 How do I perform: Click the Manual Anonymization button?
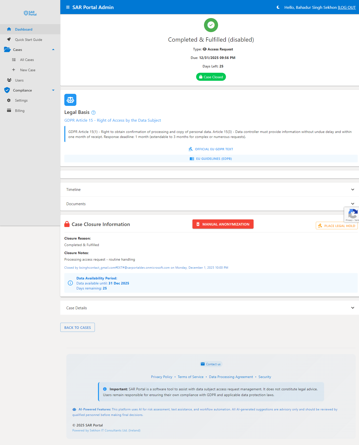[x=223, y=224]
